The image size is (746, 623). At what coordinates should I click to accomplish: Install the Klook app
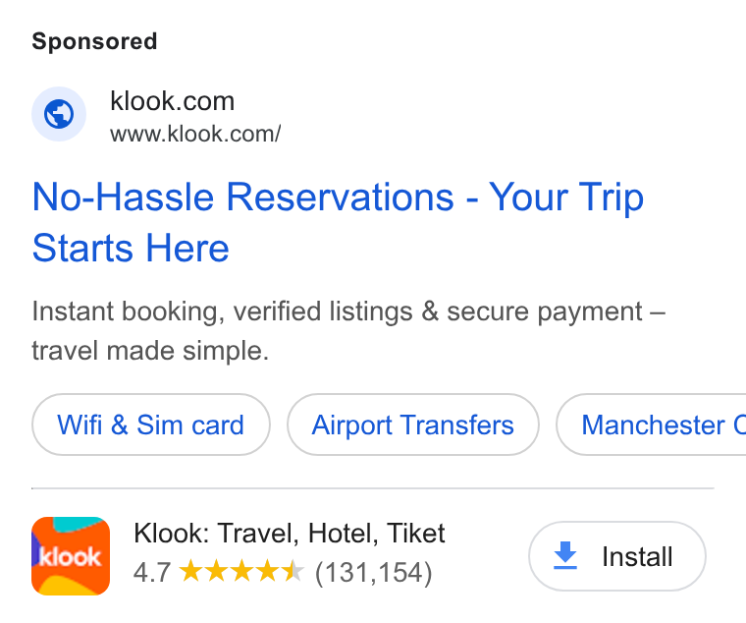(617, 556)
